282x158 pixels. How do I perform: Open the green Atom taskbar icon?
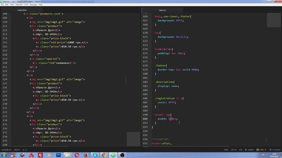(x=113, y=155)
